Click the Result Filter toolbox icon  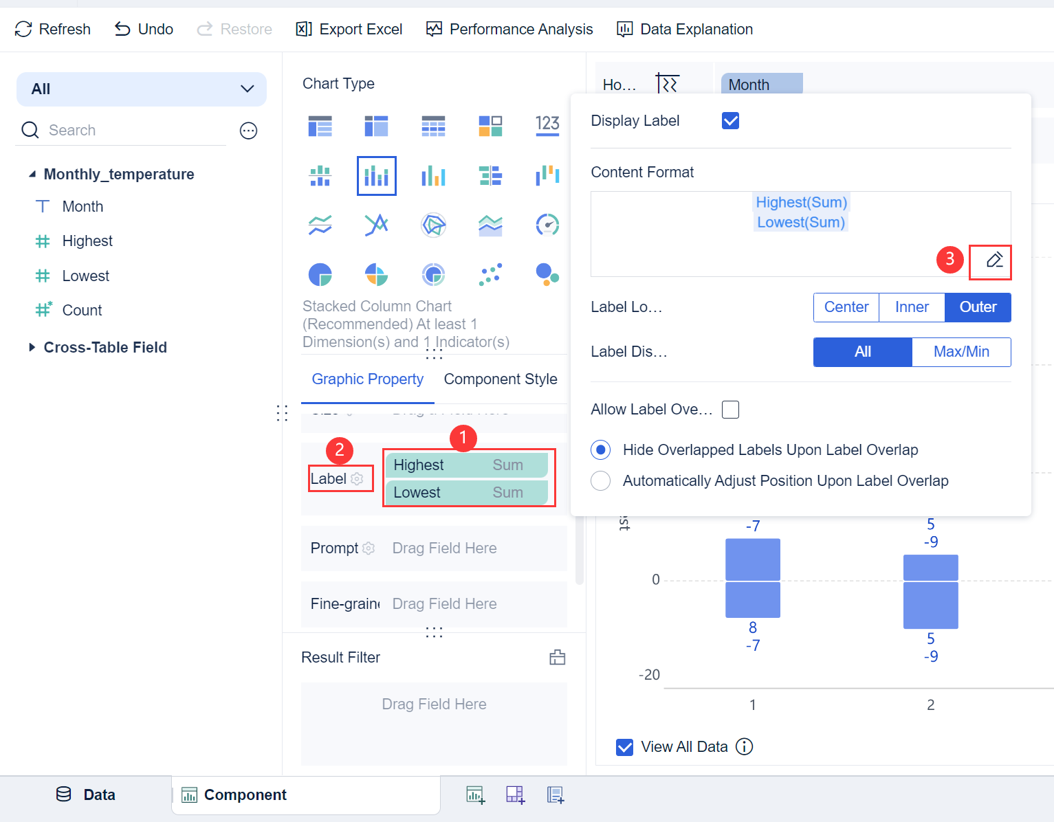pyautogui.click(x=558, y=657)
